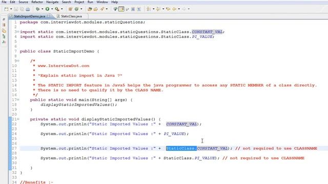Toggle Show Whitespace Characters icon

(139, 9)
